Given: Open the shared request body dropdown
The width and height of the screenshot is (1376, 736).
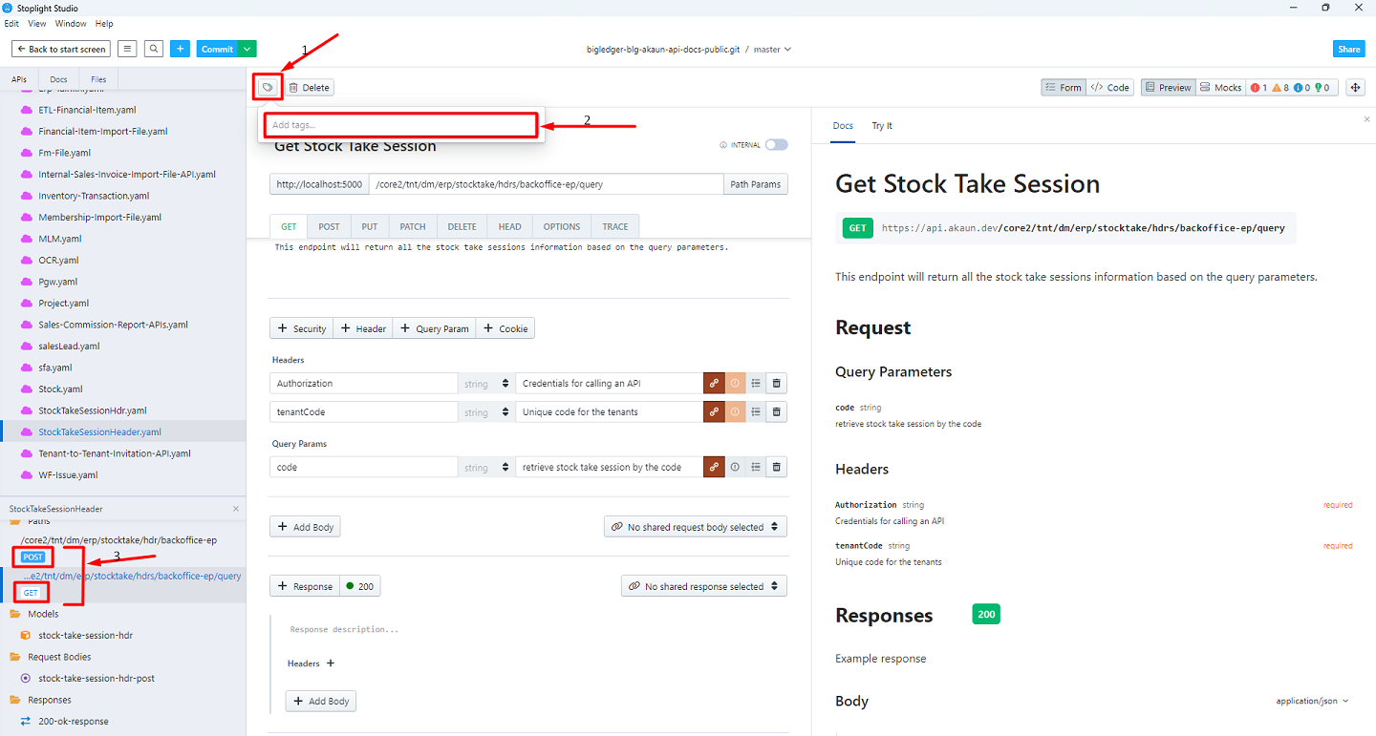Looking at the screenshot, I should 696,527.
